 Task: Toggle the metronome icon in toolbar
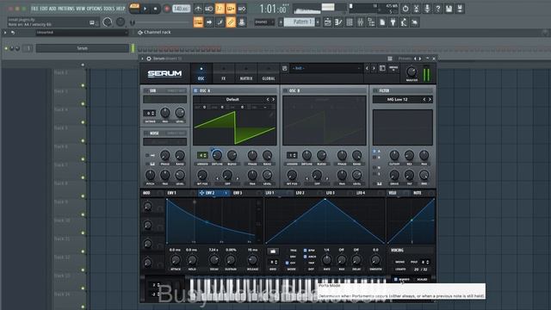click(x=198, y=9)
